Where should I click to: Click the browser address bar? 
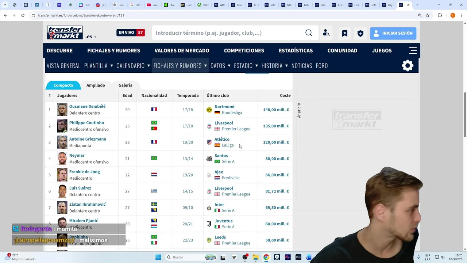[223, 15]
